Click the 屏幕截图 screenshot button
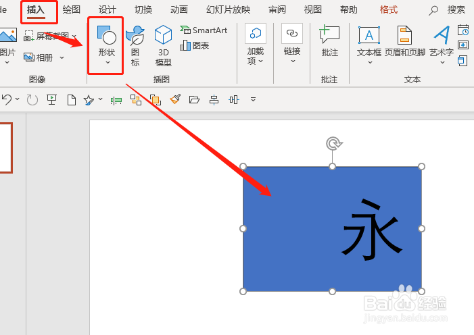The width and height of the screenshot is (474, 335). pos(50,36)
